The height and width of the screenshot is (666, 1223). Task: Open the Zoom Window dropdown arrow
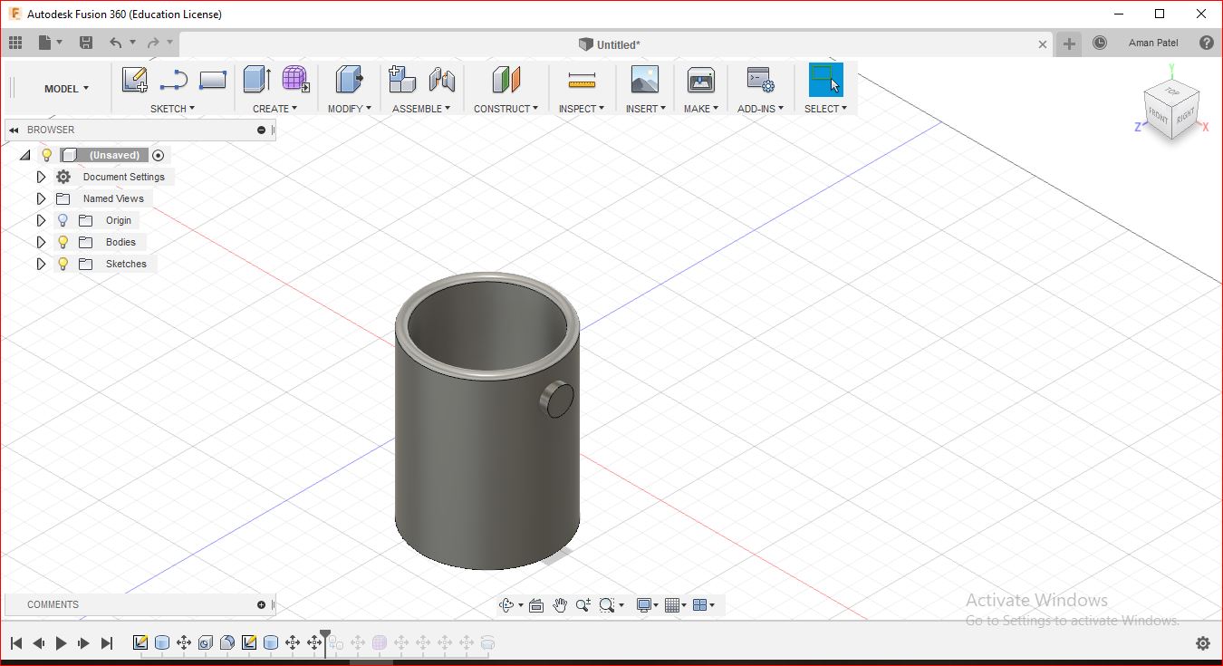[621, 605]
